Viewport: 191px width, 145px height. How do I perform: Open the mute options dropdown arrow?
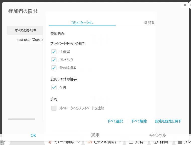click(x=78, y=142)
